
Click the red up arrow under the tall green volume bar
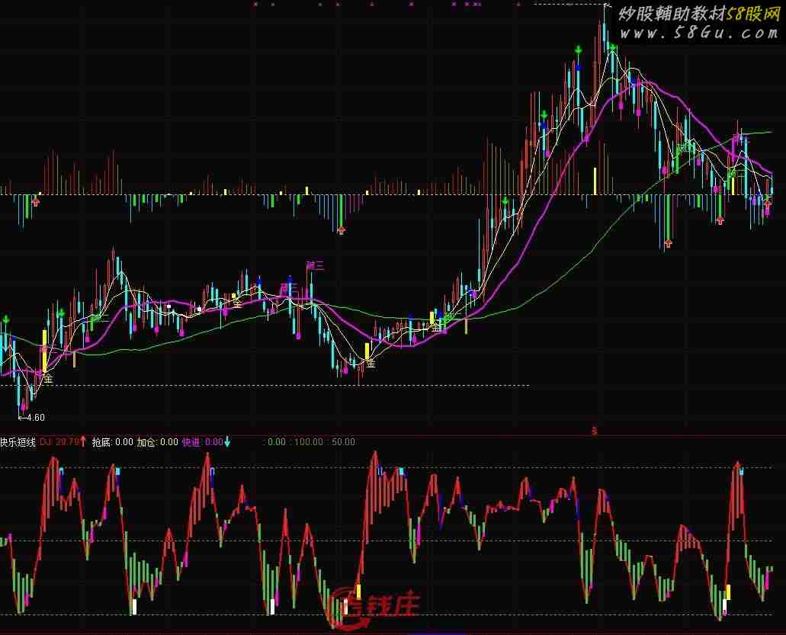pyautogui.click(x=669, y=243)
